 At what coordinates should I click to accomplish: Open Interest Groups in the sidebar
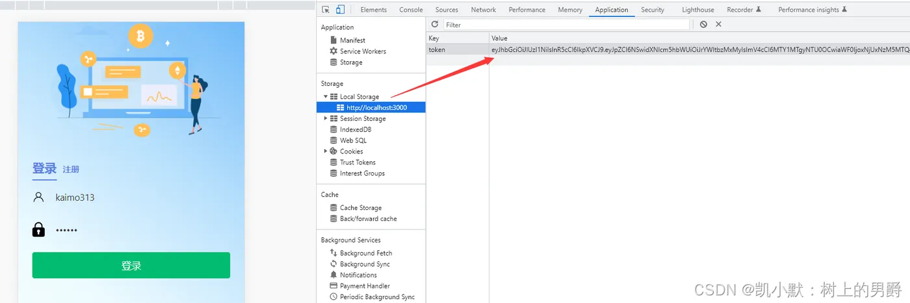362,174
